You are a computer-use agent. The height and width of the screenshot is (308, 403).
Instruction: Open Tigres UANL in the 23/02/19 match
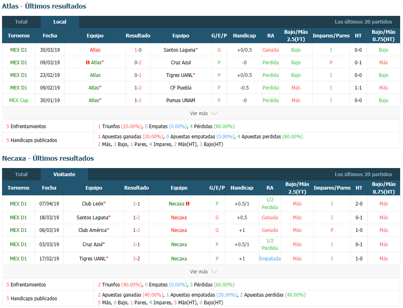(180, 75)
